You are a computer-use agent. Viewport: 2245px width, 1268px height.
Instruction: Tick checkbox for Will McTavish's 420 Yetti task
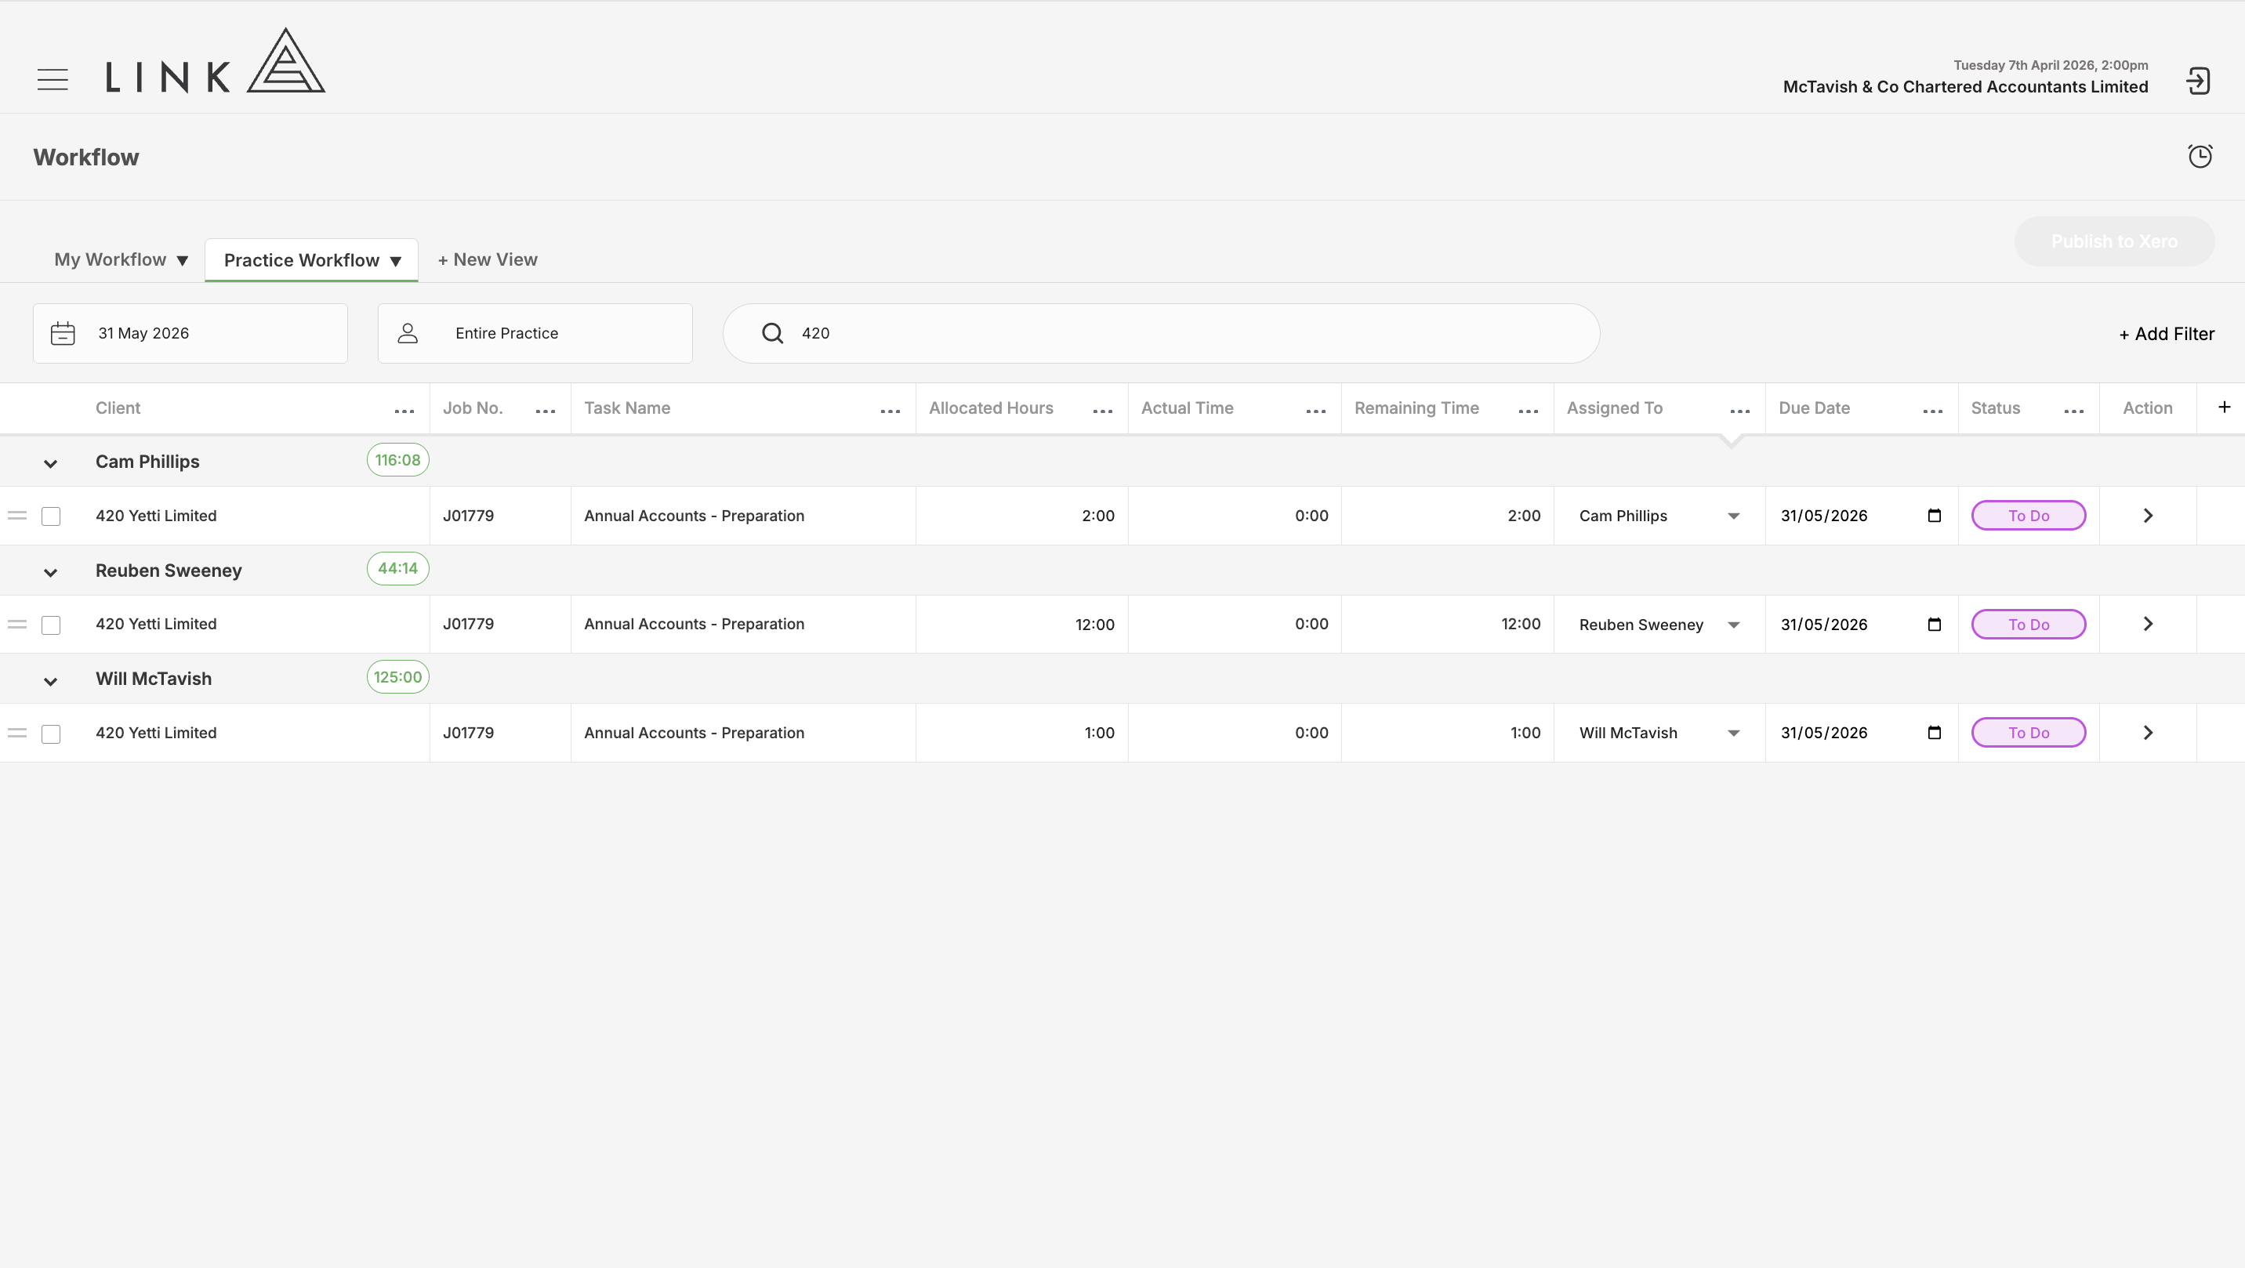point(52,734)
